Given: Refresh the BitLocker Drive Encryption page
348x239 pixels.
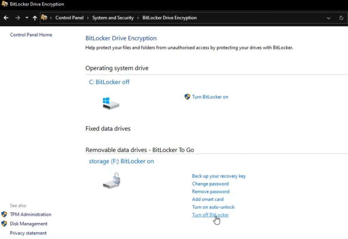Looking at the screenshot, I should (341, 18).
